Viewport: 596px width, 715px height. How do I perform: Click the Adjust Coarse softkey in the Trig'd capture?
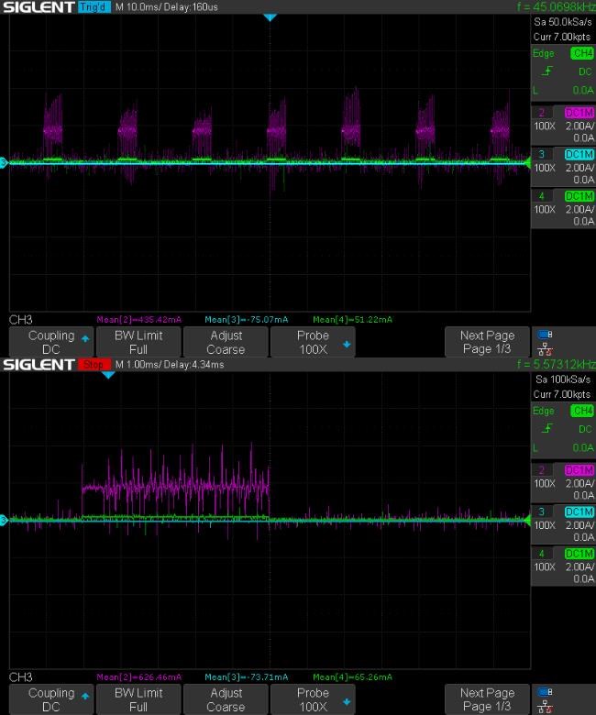226,342
